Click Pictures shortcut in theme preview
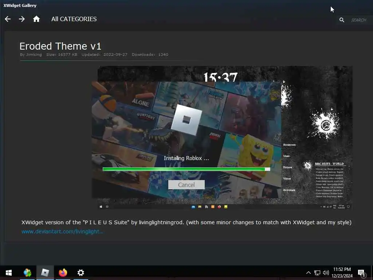 [288, 167]
